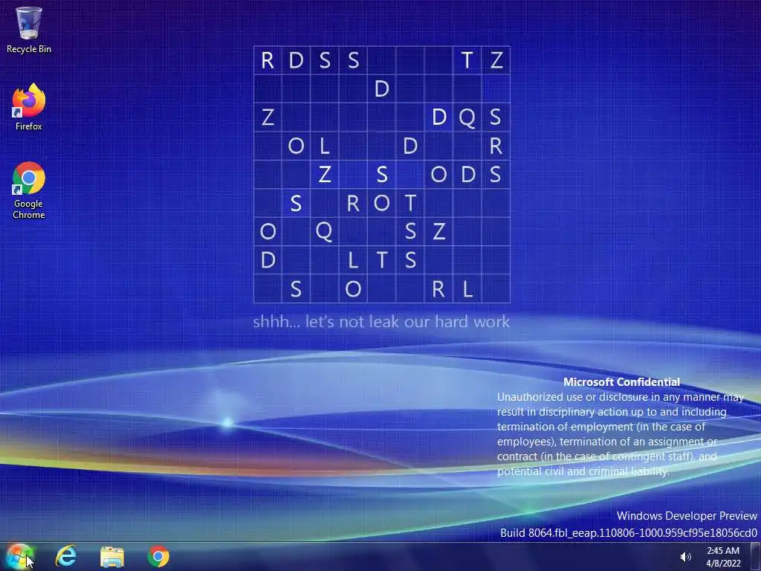Click the Build 8064 version string

click(x=629, y=532)
